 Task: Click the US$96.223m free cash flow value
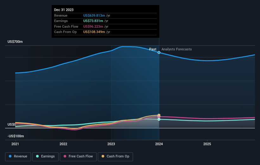93,26
